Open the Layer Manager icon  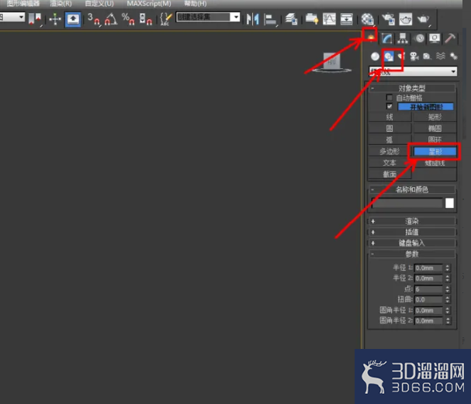pyautogui.click(x=291, y=19)
